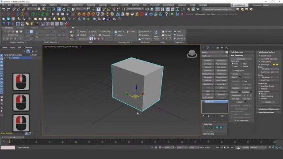Enable Separate By Smoothing Groups checkbox
The width and height of the screenshot is (283, 159).
point(260,86)
